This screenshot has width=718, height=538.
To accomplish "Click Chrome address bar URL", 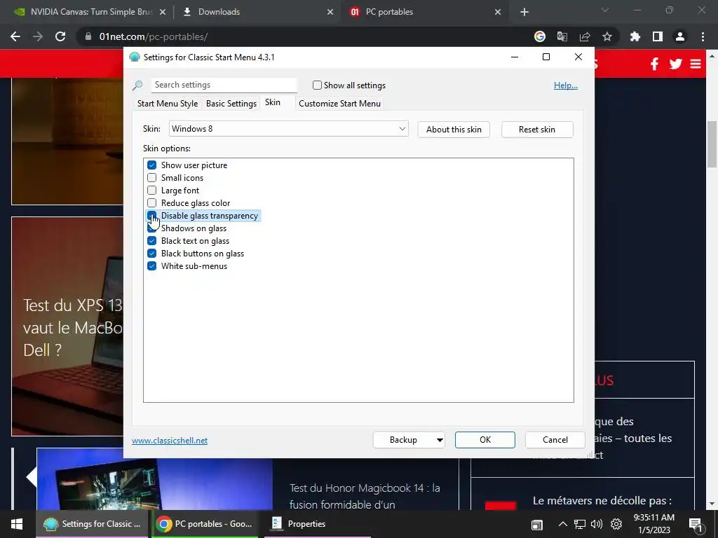I will click(154, 36).
